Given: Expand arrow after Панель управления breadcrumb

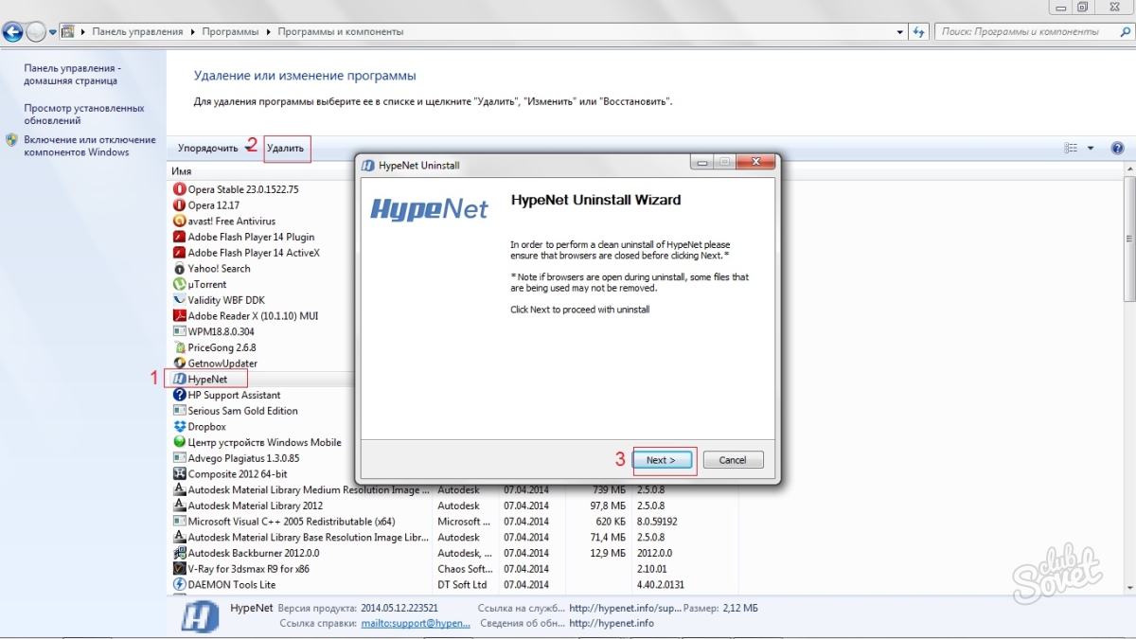Looking at the screenshot, I should pos(192,31).
